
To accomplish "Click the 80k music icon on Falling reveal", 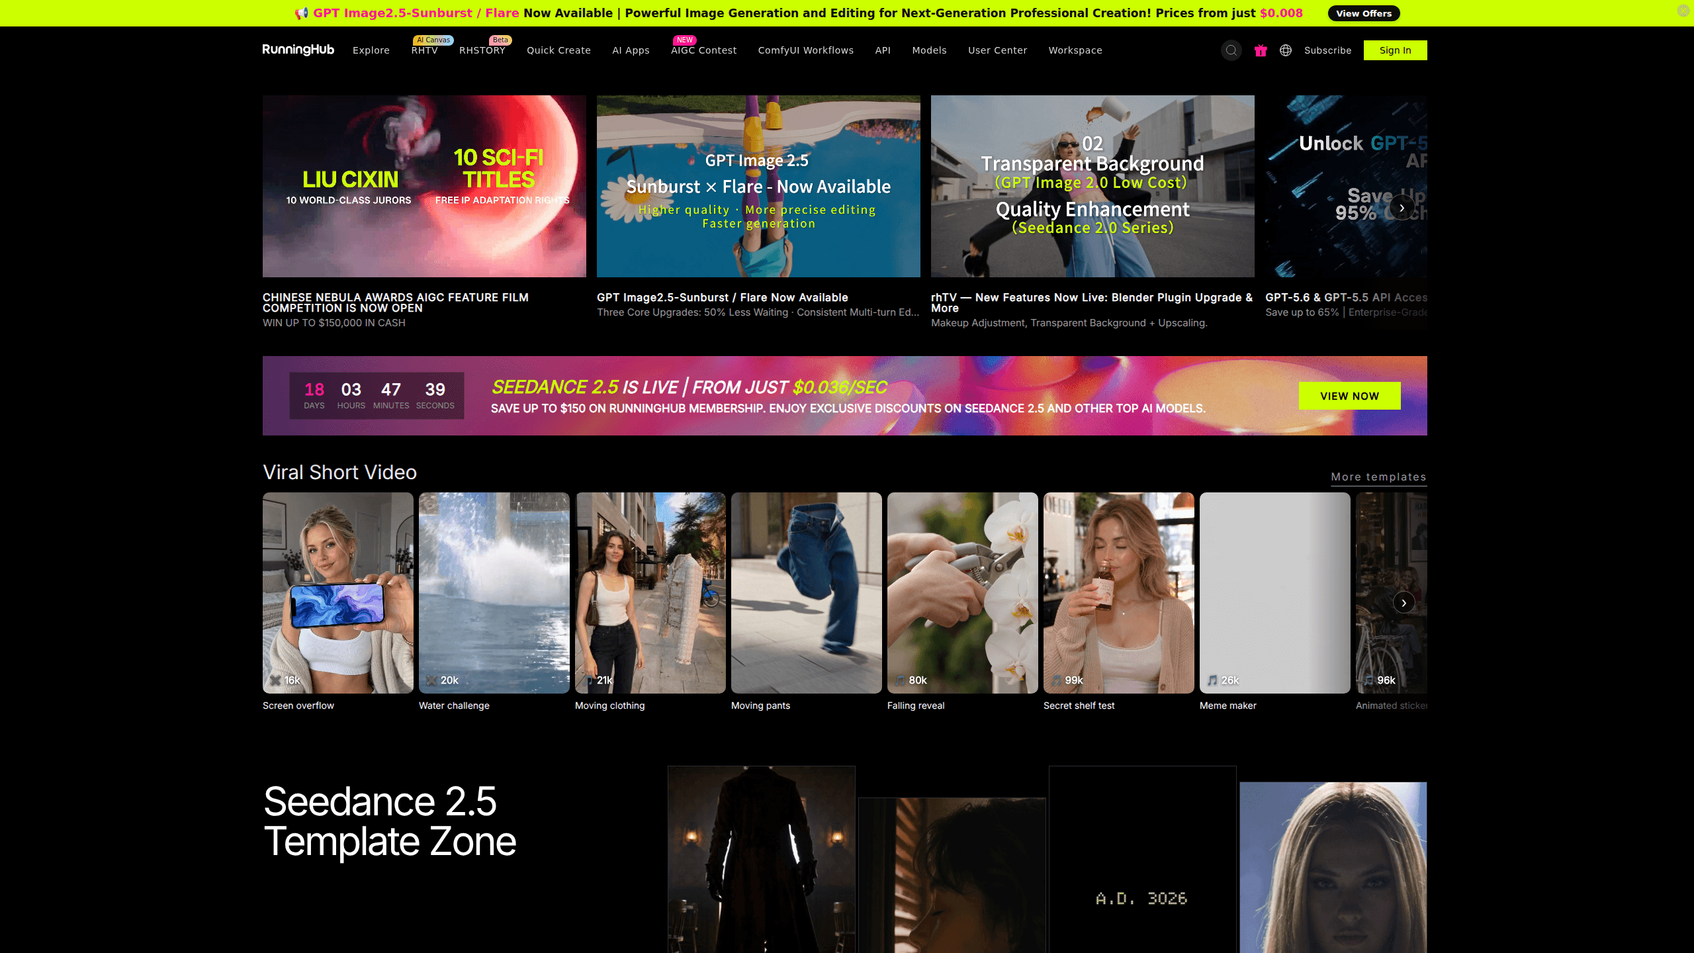I will [x=900, y=680].
